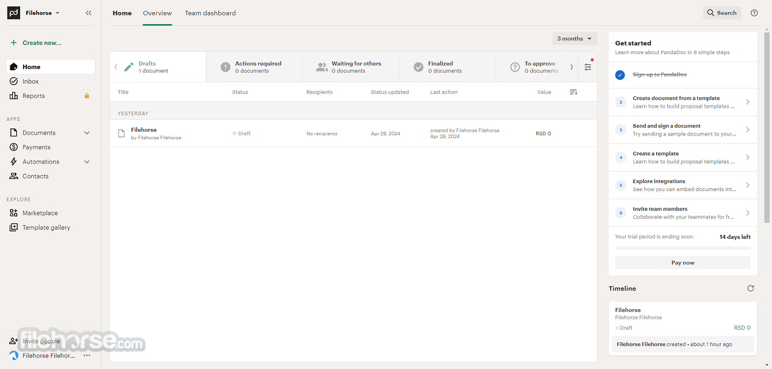Click the trial period progress bar

(x=683, y=248)
